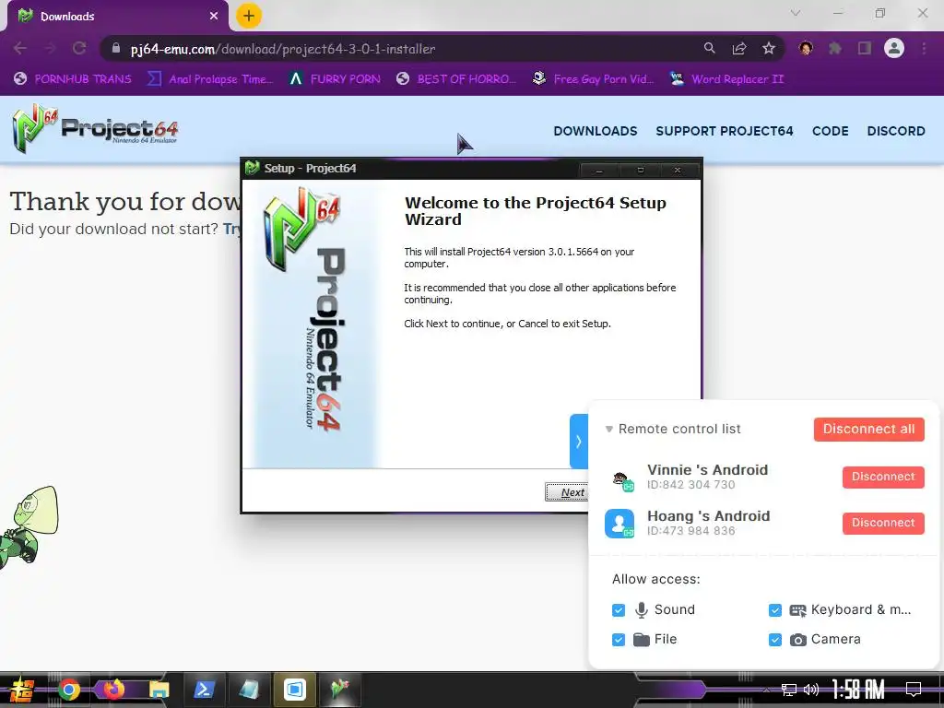This screenshot has width=944, height=708.
Task: Select Project64 setup taskbar icon
Action: click(340, 690)
